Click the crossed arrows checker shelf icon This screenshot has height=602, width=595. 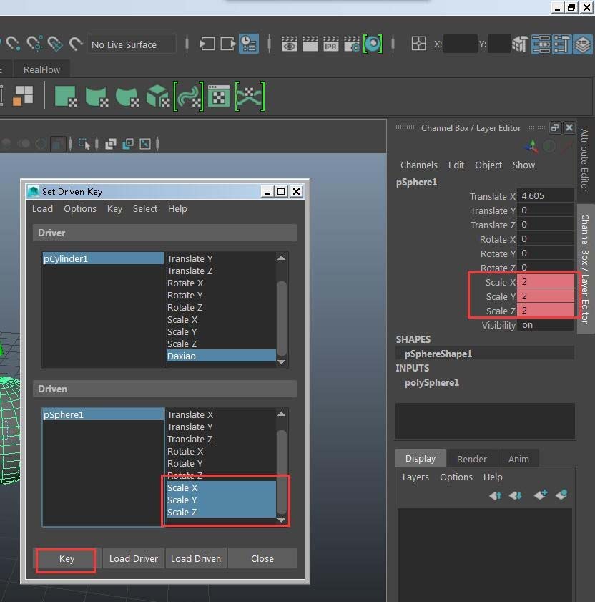[x=250, y=96]
